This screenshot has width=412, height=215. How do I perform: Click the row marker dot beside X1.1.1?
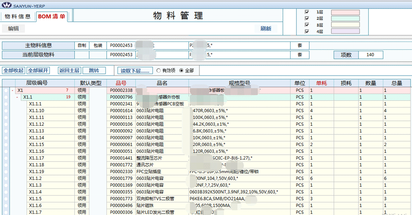point(6,104)
